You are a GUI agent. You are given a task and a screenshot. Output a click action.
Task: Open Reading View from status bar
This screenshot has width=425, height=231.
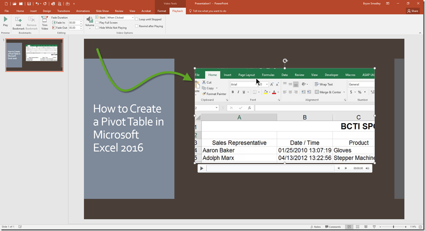tap(366, 227)
